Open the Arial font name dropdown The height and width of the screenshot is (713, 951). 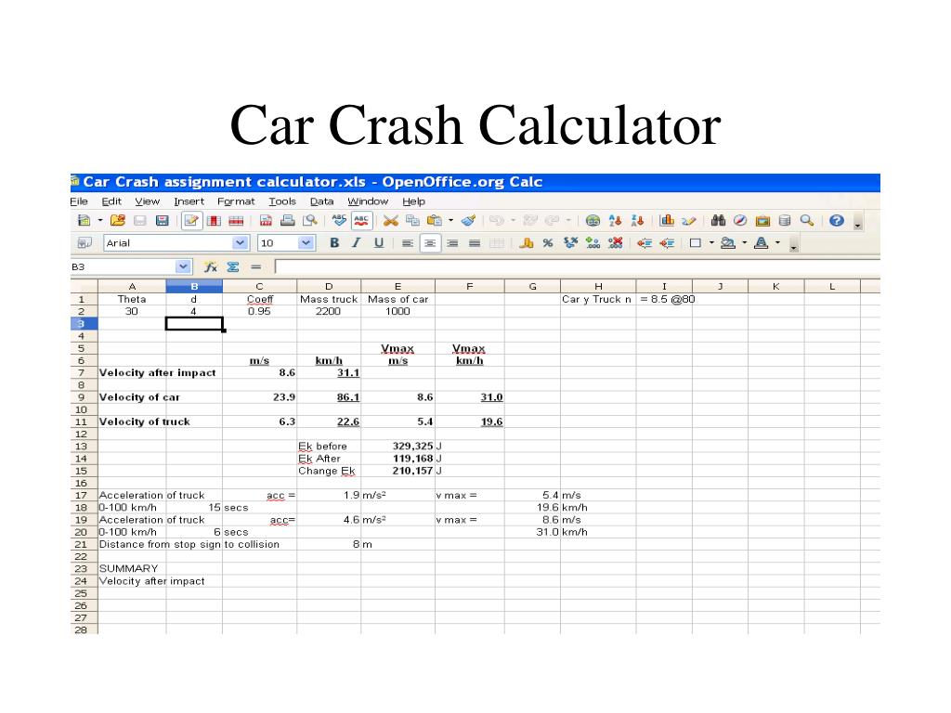[241, 243]
